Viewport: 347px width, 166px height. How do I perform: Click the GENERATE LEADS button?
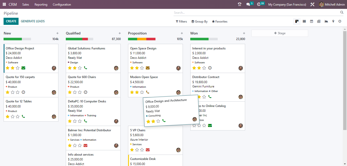(x=33, y=21)
